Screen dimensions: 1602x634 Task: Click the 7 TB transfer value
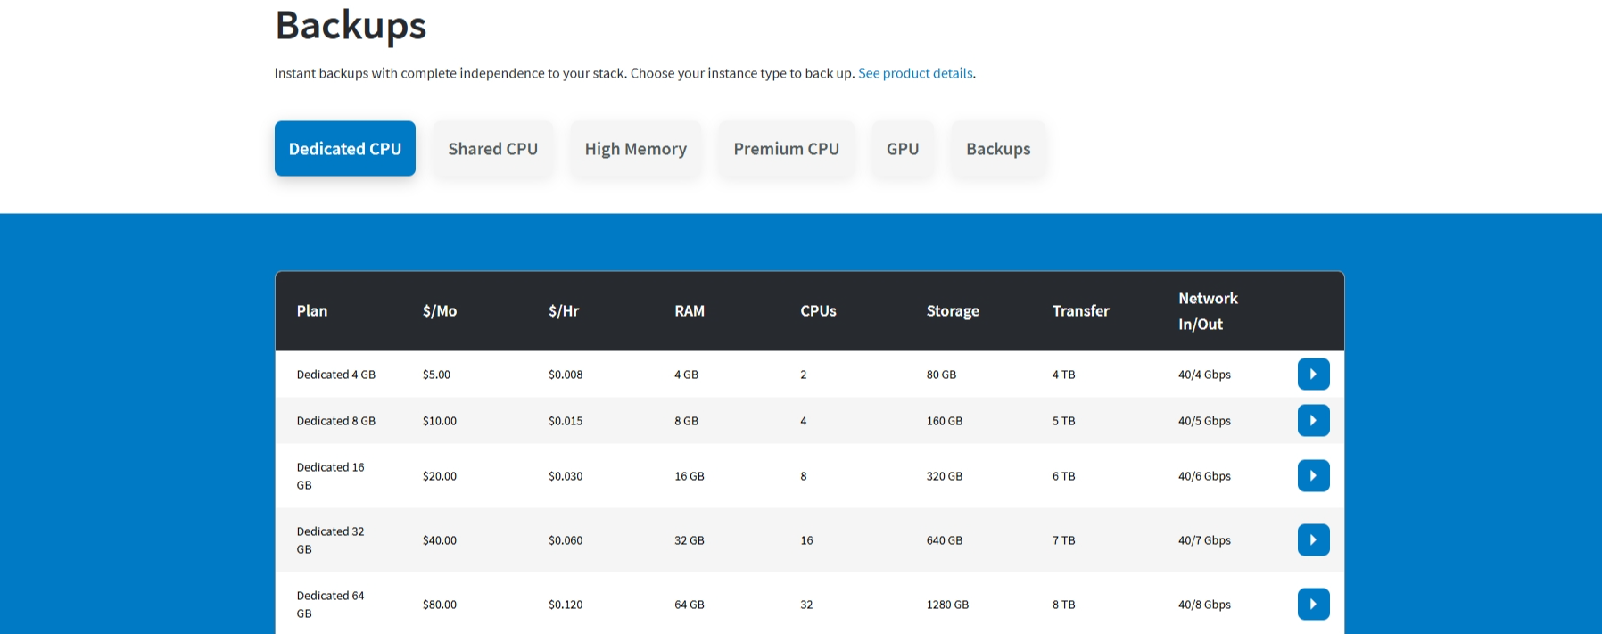[1063, 540]
